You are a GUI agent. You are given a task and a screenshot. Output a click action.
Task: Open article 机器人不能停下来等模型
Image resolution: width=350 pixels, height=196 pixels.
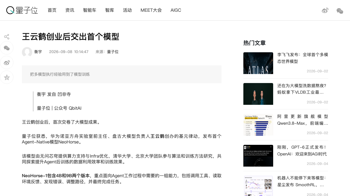pos(303,181)
